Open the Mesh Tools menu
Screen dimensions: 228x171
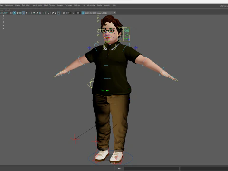37,5
